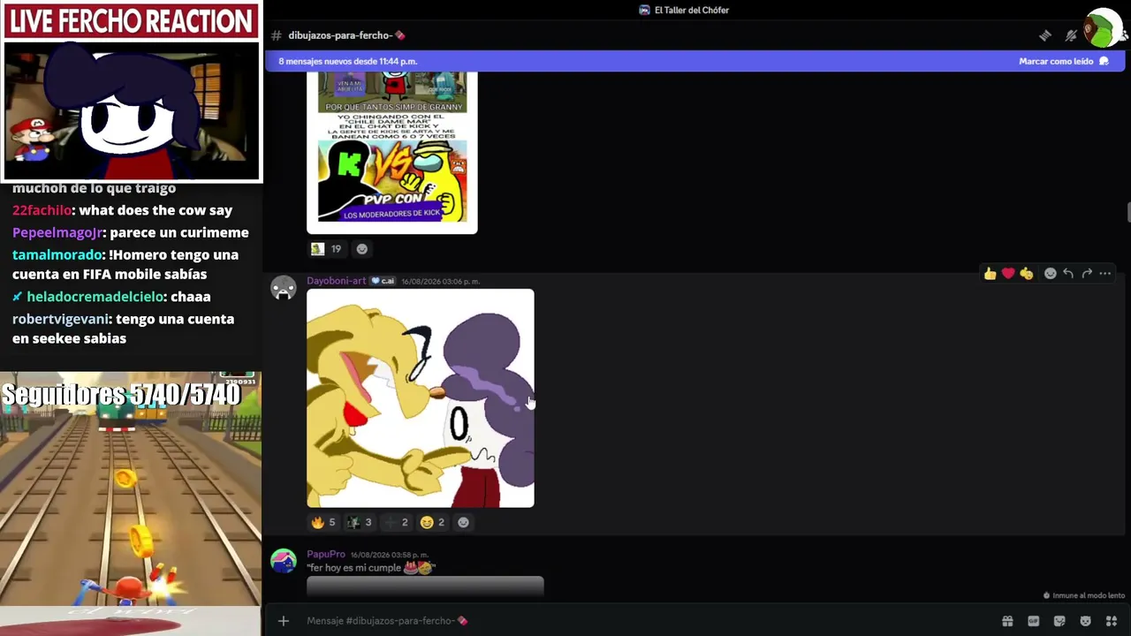Click the dibujazos-para-fercho channel name
The width and height of the screenshot is (1131, 636).
346,35
